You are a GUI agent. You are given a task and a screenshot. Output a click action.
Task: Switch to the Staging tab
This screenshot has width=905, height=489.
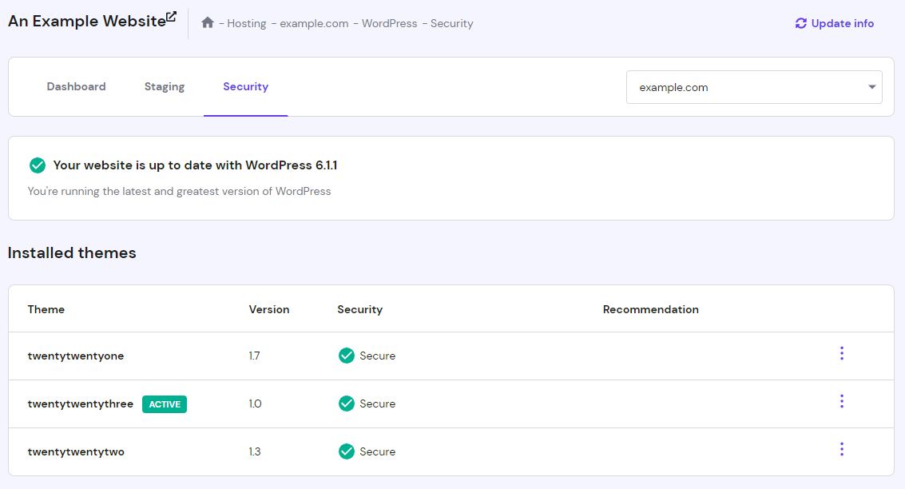click(x=164, y=85)
